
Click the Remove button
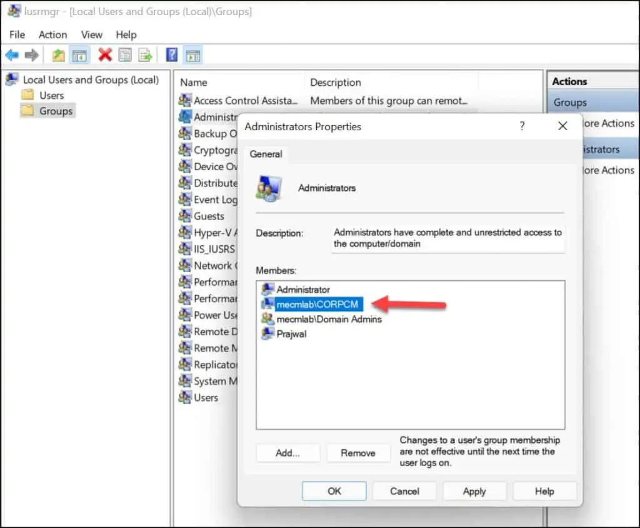(358, 453)
